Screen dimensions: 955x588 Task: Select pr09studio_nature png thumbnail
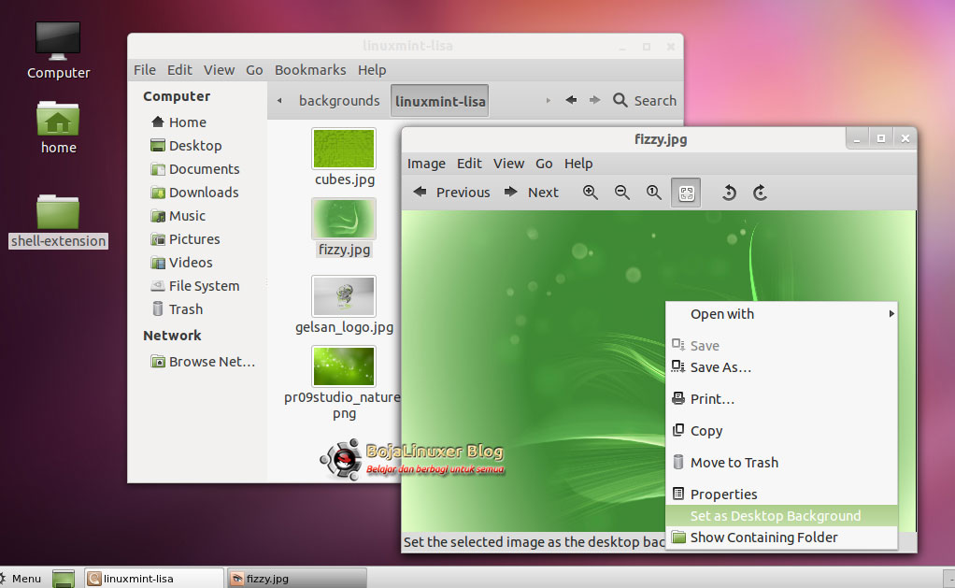pos(344,366)
